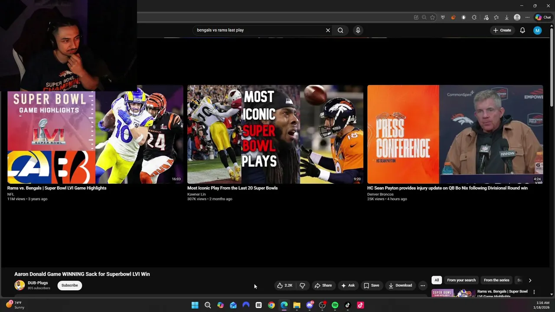Open Windows taskbar Search
This screenshot has width=555, height=312.
coord(208,305)
